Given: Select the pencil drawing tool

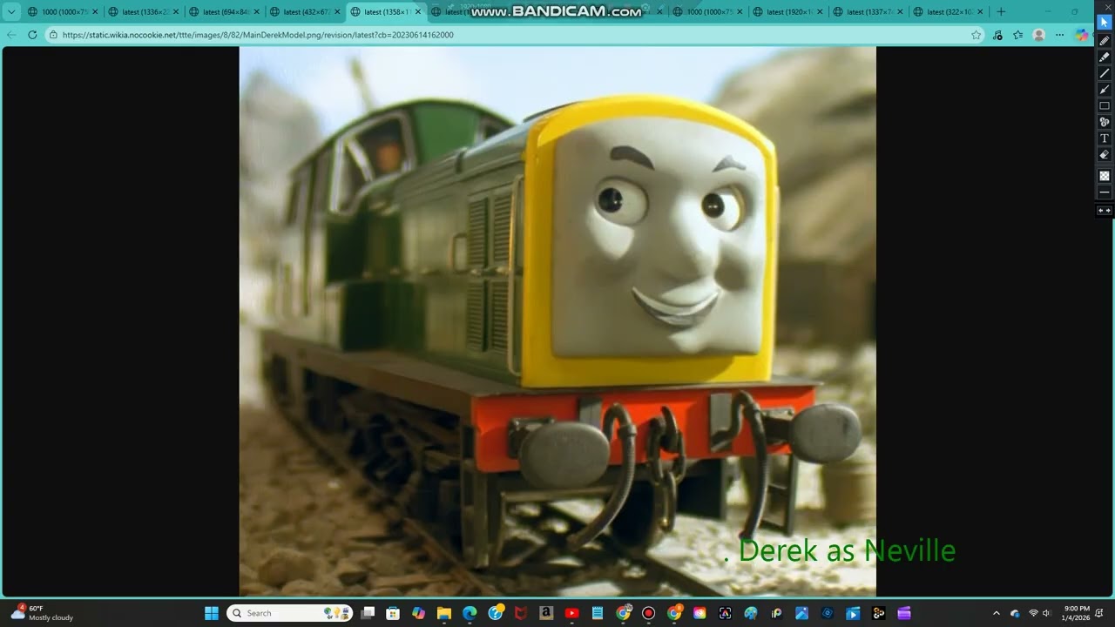Looking at the screenshot, I should [1104, 41].
